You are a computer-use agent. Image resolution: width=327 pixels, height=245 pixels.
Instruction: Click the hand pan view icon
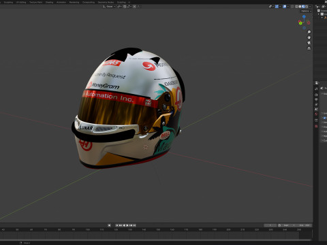pos(309,37)
